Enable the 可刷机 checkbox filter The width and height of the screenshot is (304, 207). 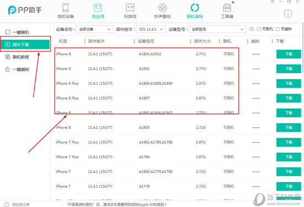[259, 29]
